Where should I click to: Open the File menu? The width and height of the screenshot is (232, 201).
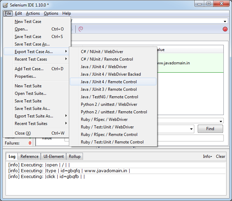(8, 13)
